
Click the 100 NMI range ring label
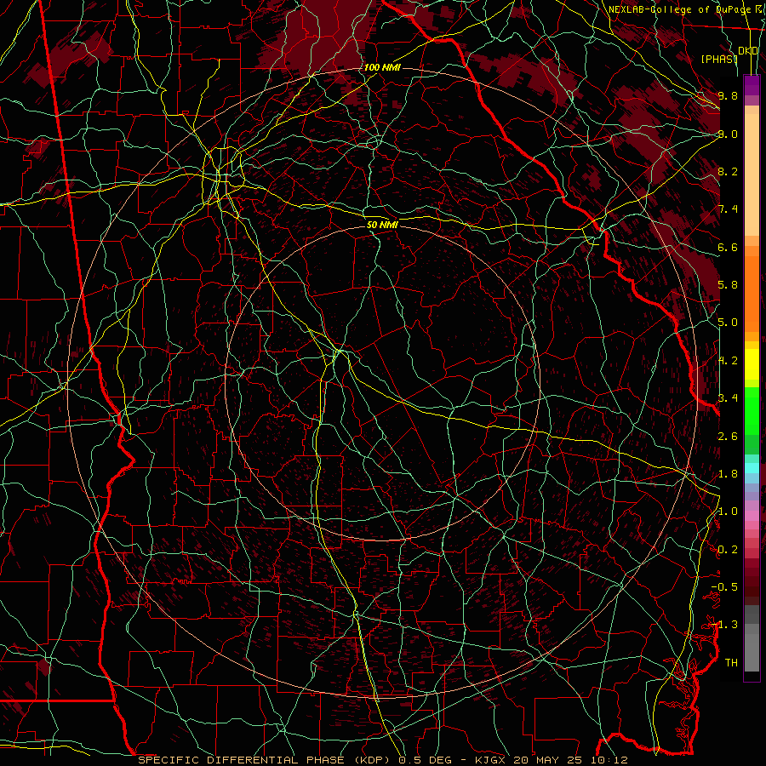point(382,67)
